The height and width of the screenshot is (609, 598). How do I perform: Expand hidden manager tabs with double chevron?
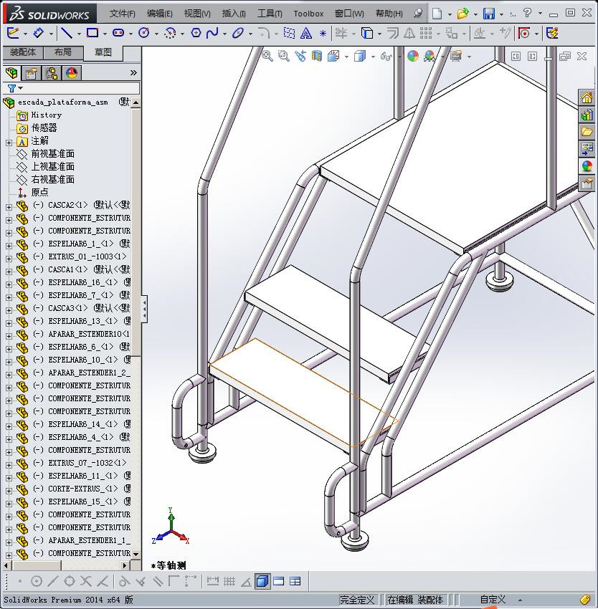tap(133, 72)
